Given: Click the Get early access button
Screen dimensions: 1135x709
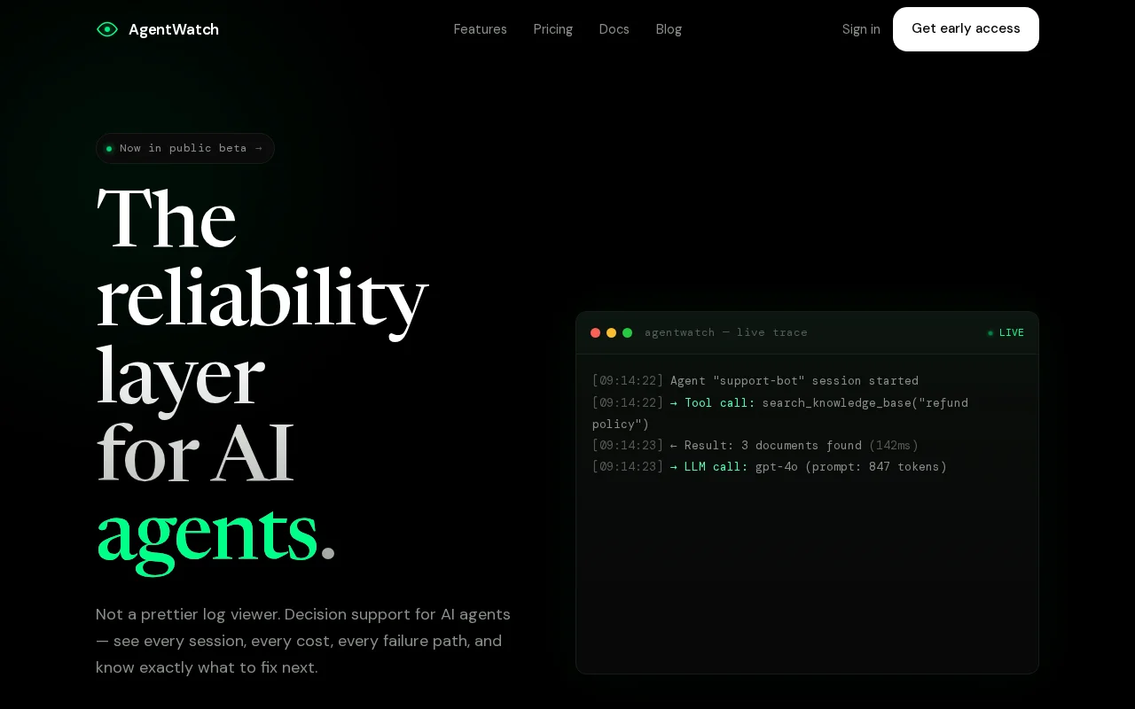Looking at the screenshot, I should pyautogui.click(x=966, y=29).
